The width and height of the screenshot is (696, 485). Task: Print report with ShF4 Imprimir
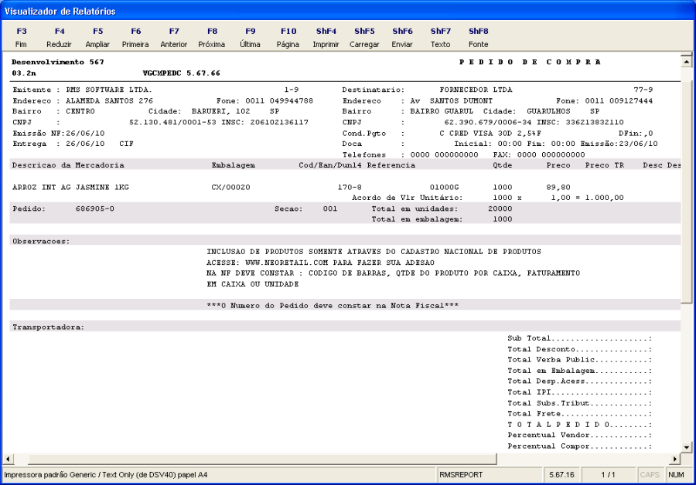[x=326, y=38]
